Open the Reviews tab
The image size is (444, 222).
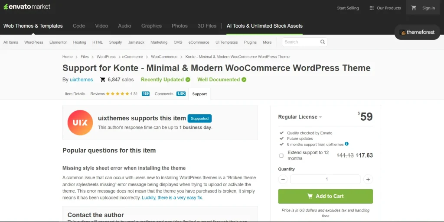pyautogui.click(x=98, y=94)
